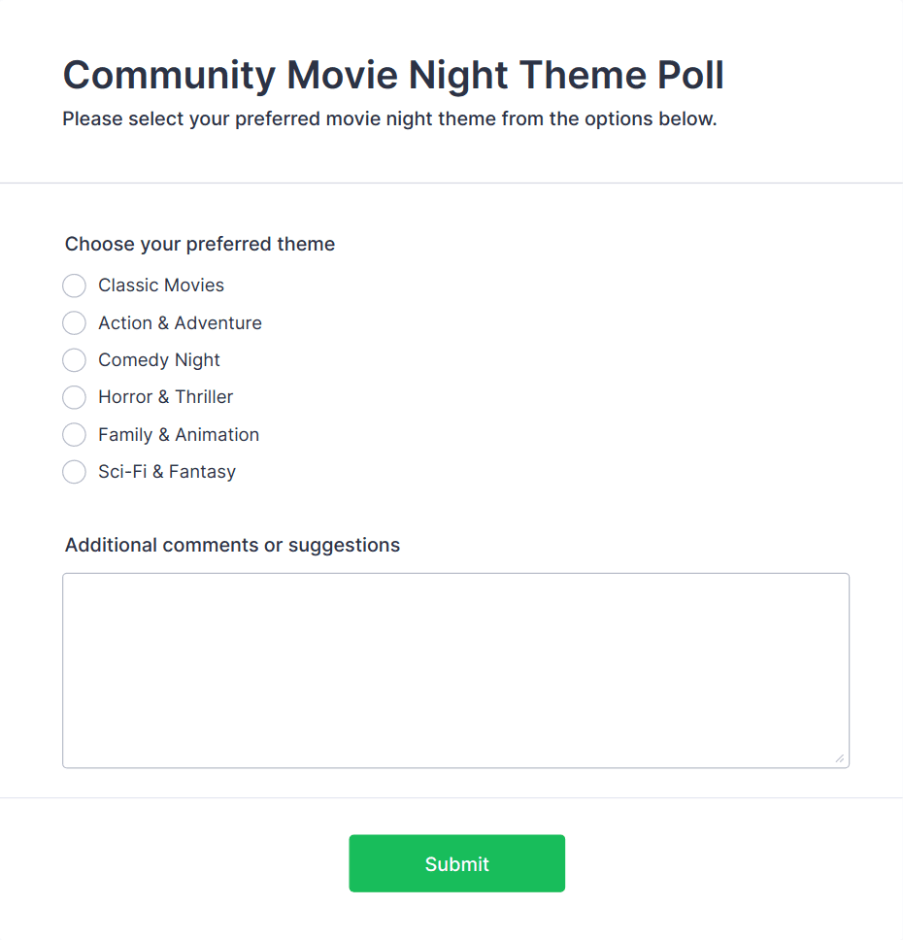Click the "Horror & Thriller" option text
The height and width of the screenshot is (940, 903).
click(166, 397)
